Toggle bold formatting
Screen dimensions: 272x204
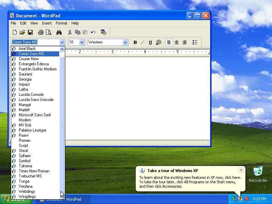(x=135, y=42)
